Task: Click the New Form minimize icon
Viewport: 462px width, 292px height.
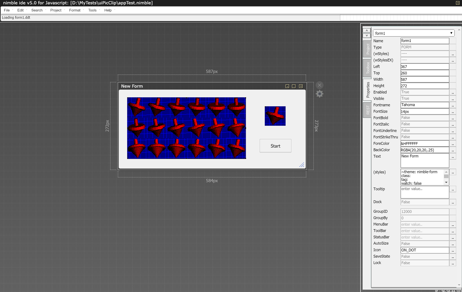Action: pos(287,86)
